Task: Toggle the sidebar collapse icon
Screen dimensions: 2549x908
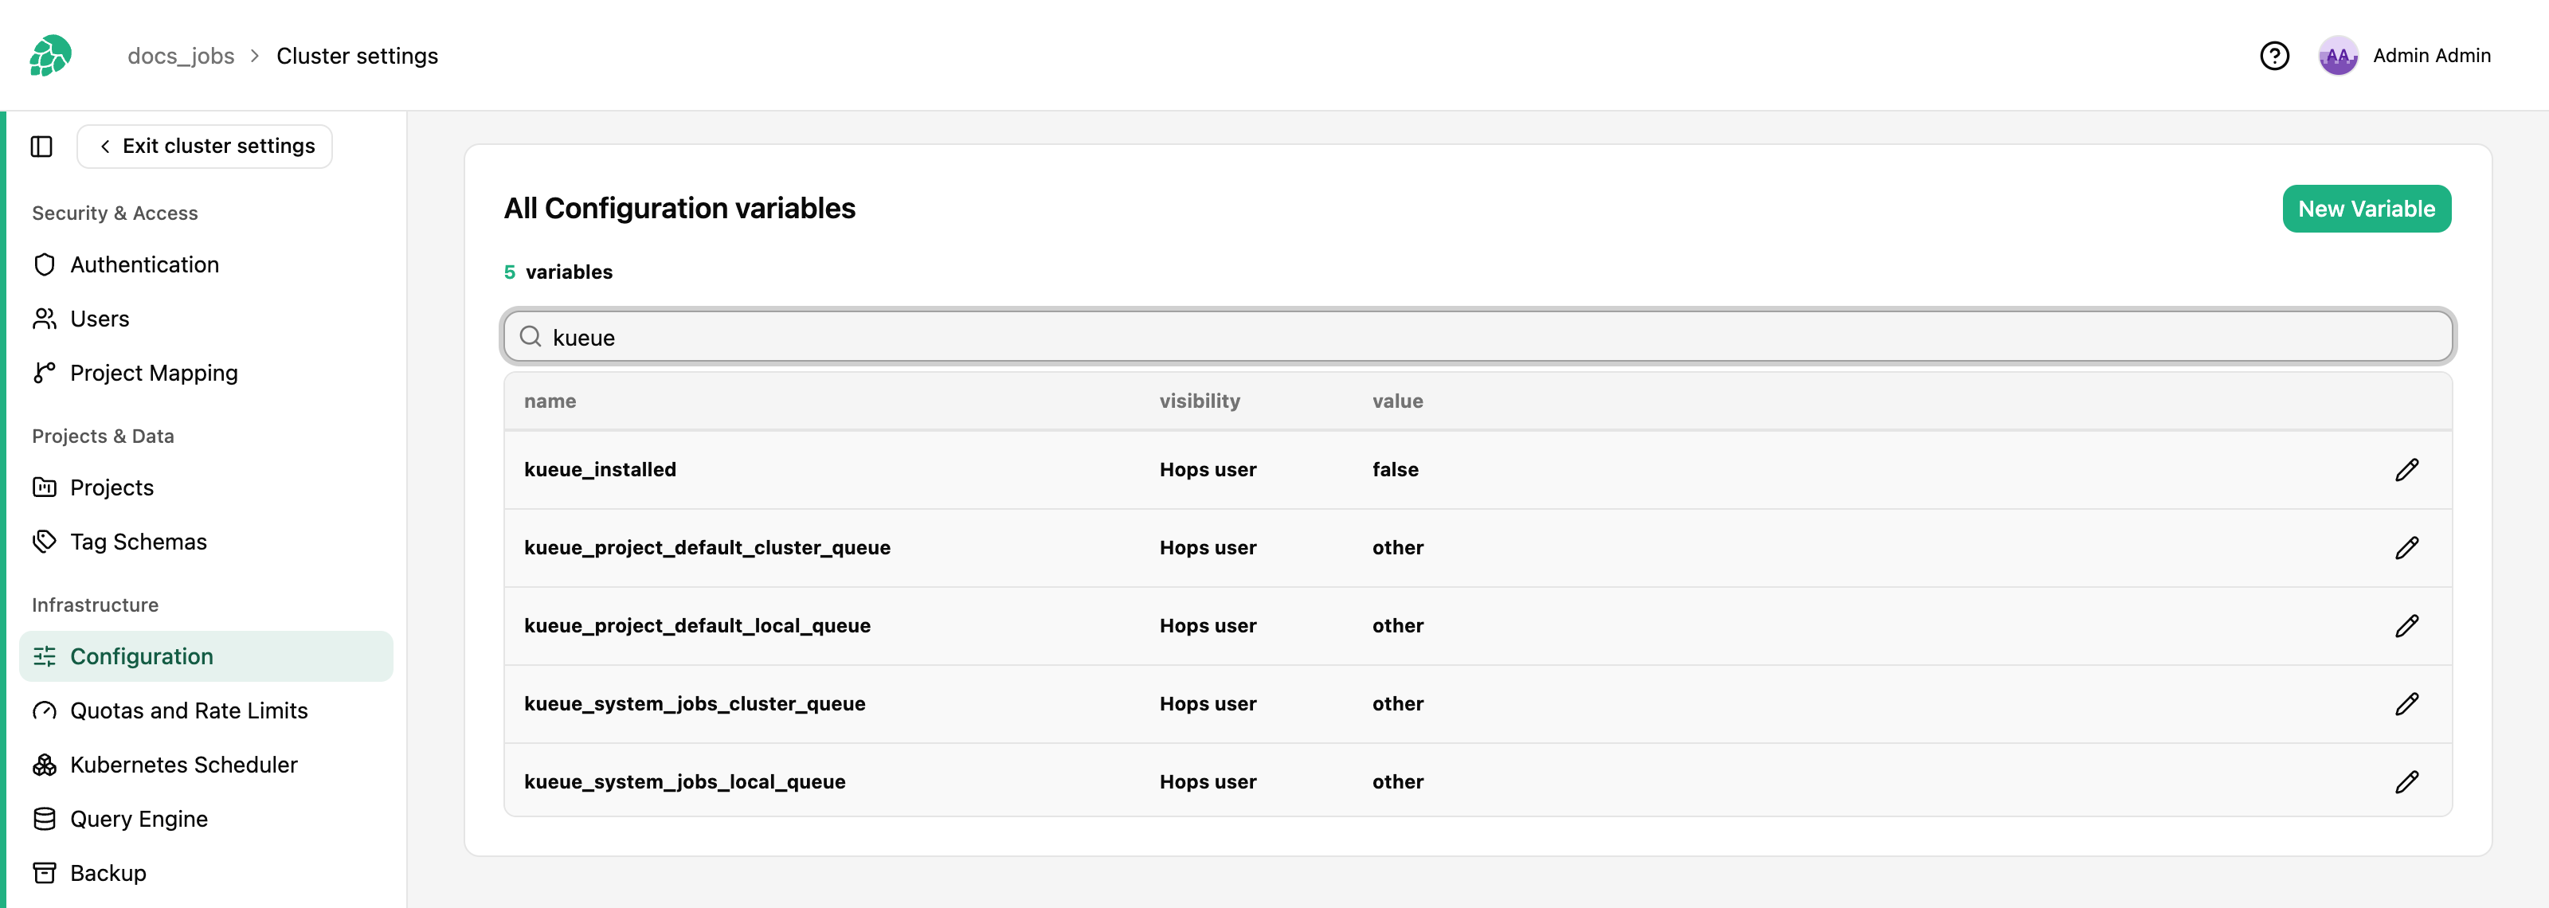Action: 41,147
